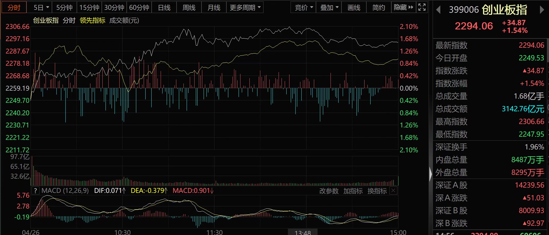Click 换指标 to change the indicator
Image resolution: width=549 pixels, height=235 pixels.
pyautogui.click(x=377, y=191)
